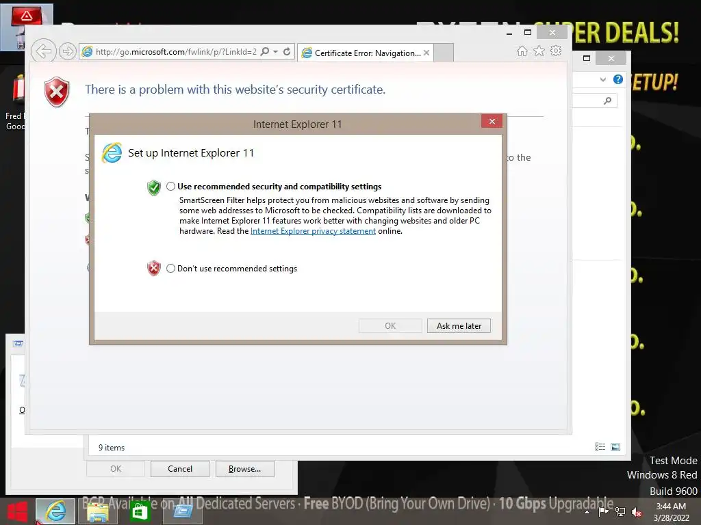Open the network tray icon
Viewport: 701px width, 525px height.
click(620, 511)
